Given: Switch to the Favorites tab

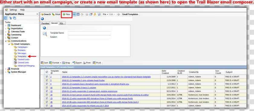Looking at the screenshot, I should click(45, 23).
